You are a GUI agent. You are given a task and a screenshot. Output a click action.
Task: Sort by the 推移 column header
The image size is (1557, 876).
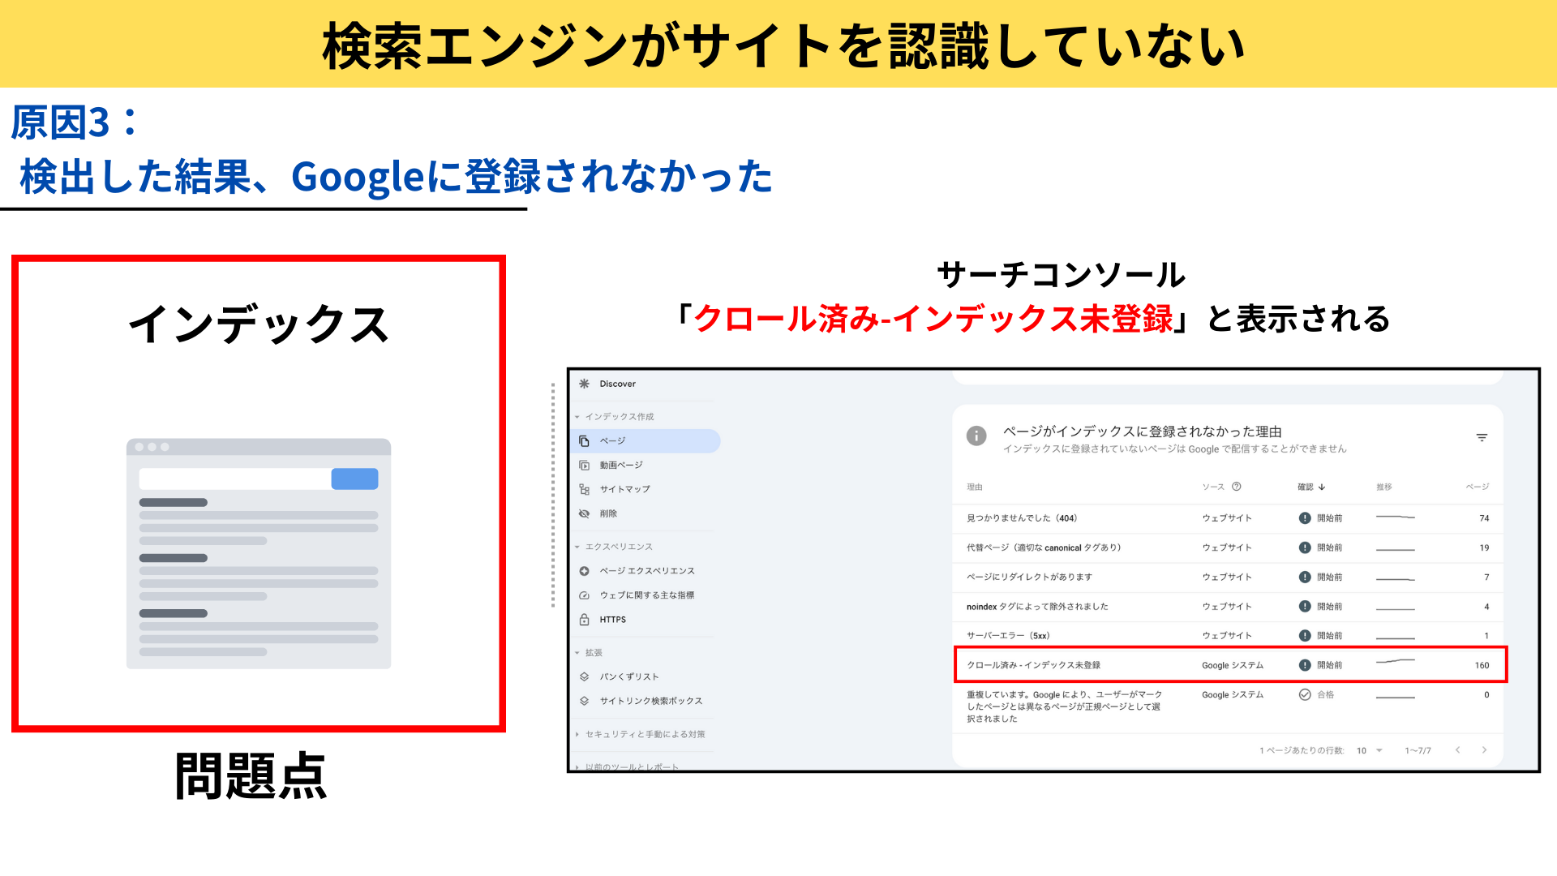(x=1384, y=487)
